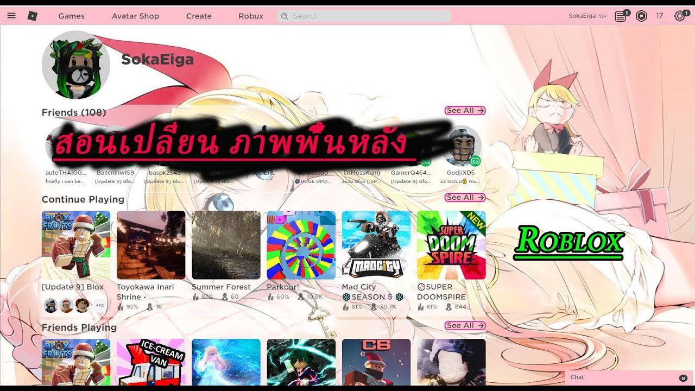Click the 17 Robux balance

click(x=659, y=16)
